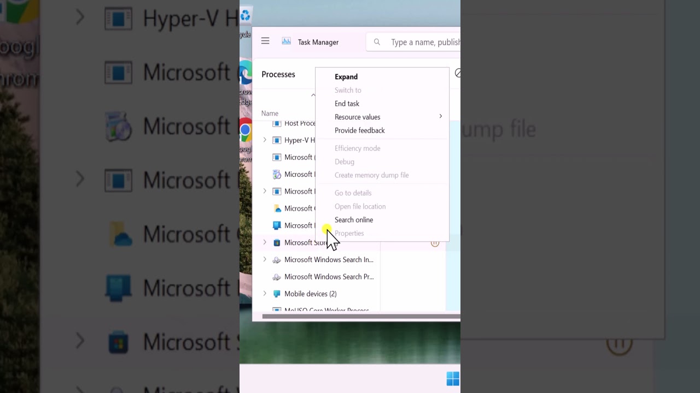Click the greyed-out Debug menu entry
This screenshot has height=393, width=700.
345,162
